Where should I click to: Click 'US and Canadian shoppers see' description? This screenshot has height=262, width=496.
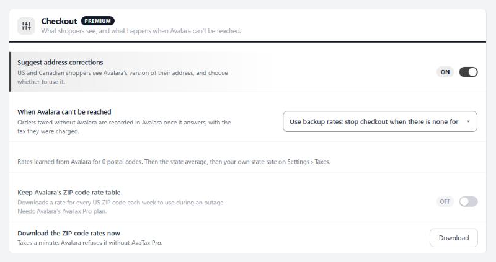[x=122, y=77]
